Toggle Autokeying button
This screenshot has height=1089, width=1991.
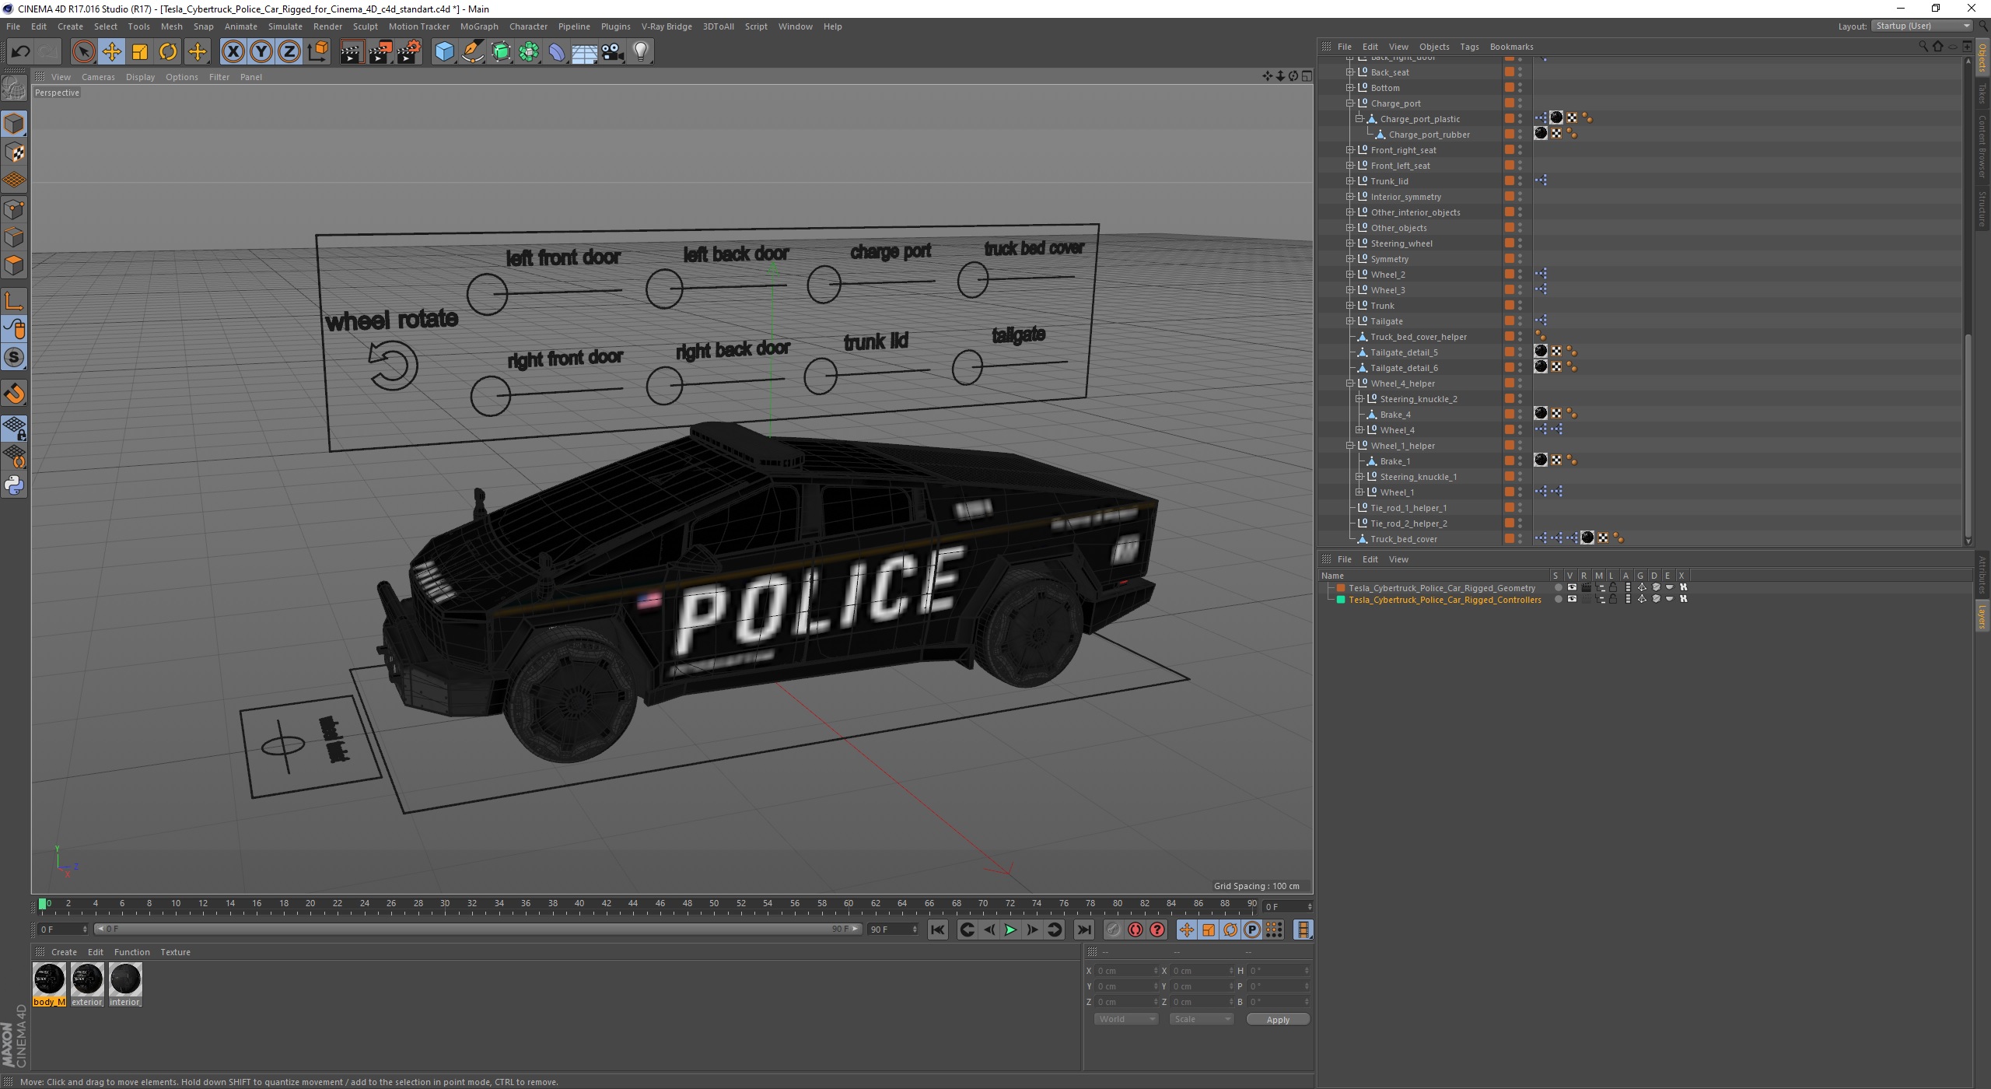1135,930
